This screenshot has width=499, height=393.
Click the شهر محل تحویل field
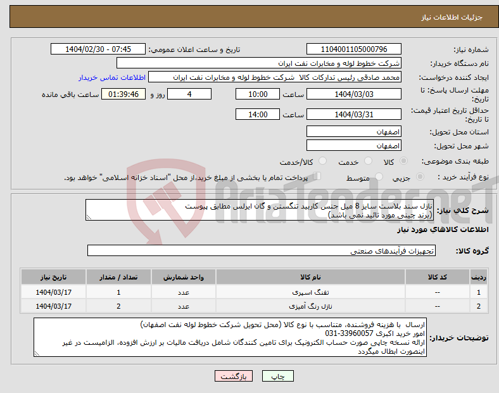tap(353, 145)
